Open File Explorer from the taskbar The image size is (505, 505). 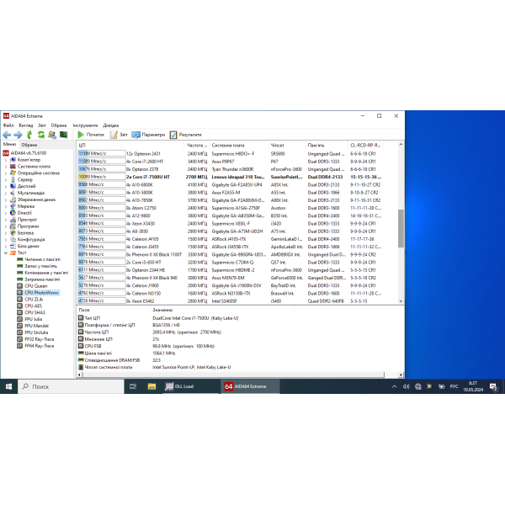click(x=151, y=386)
